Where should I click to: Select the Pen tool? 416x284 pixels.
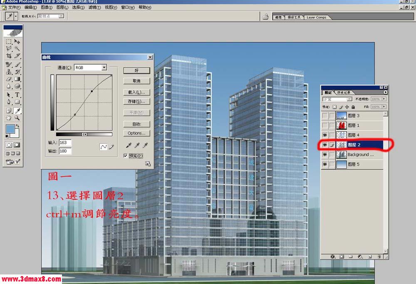[9, 102]
